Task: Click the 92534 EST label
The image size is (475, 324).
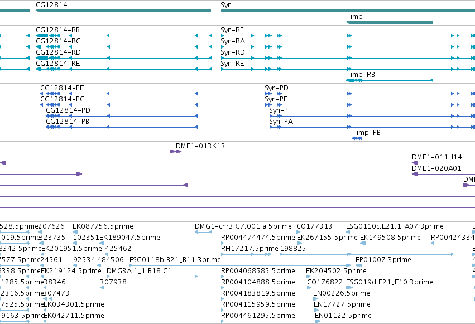Action: [84, 260]
